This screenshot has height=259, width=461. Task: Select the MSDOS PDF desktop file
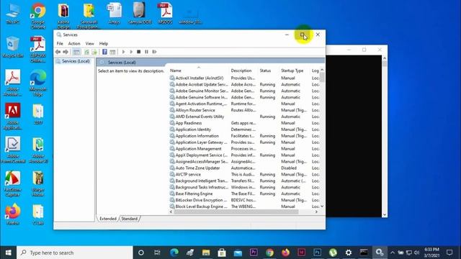click(x=165, y=13)
